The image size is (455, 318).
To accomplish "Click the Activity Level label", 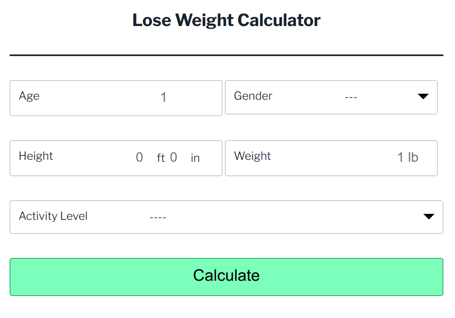I will 53,216.
